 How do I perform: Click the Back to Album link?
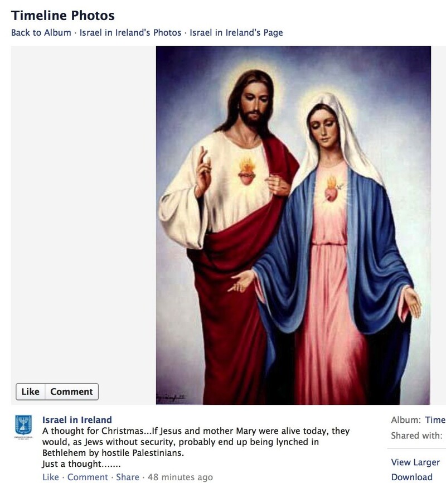click(x=41, y=33)
